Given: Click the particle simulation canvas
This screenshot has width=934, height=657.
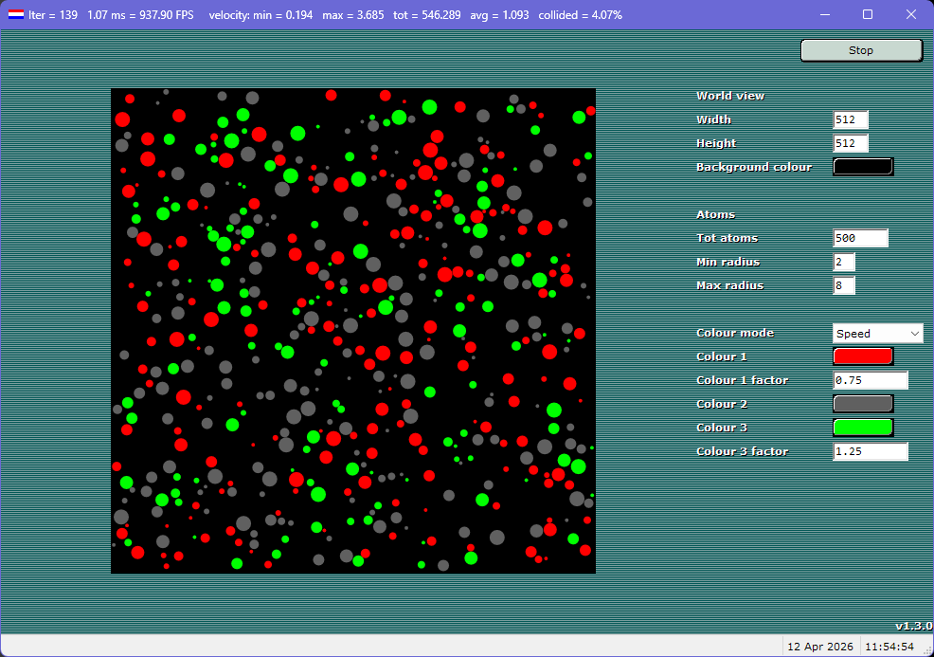Looking at the screenshot, I should pyautogui.click(x=353, y=330).
